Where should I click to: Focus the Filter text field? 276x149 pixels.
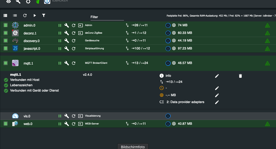tap(107, 17)
